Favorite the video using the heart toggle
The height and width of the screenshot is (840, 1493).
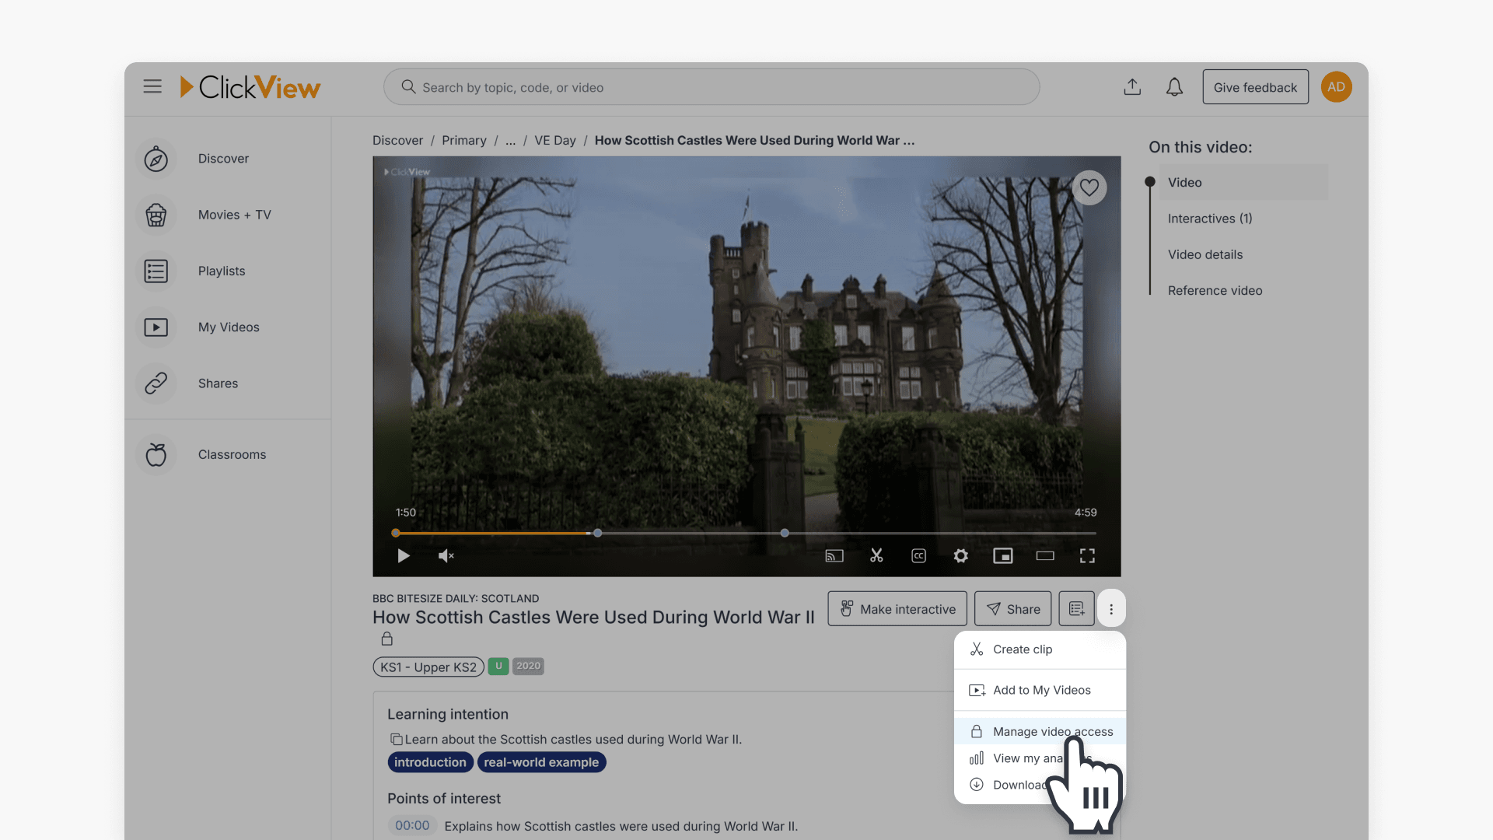point(1089,187)
